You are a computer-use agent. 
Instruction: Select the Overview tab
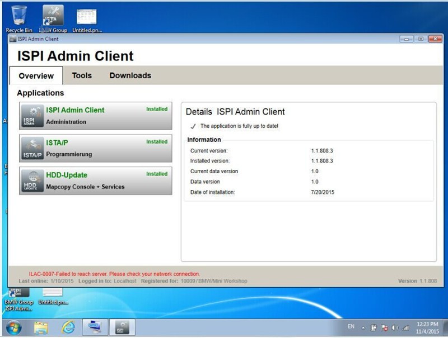36,76
